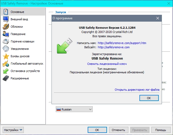Screen dimensions: 173x135
Task: Open the Основные settings section
Action: pyautogui.click(x=23, y=12)
